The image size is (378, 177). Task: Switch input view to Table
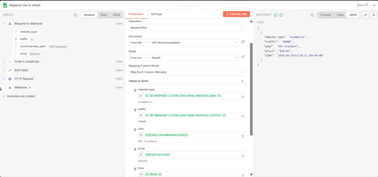[x=103, y=15]
